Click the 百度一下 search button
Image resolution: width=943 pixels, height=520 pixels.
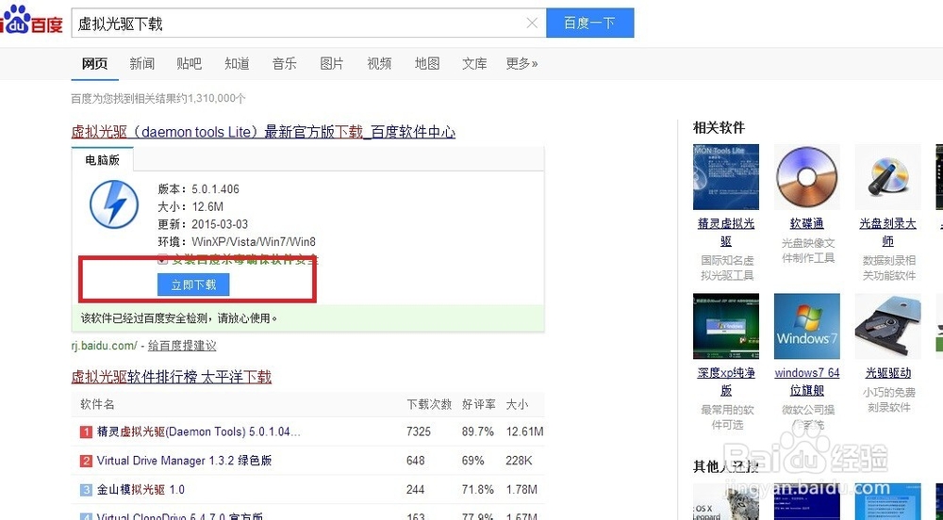pyautogui.click(x=589, y=23)
